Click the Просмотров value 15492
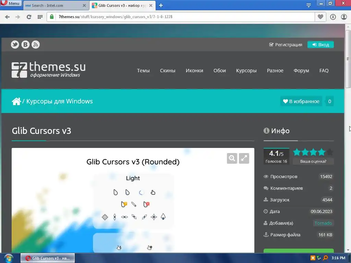Viewport: 351px width, 263px height. tap(326, 176)
